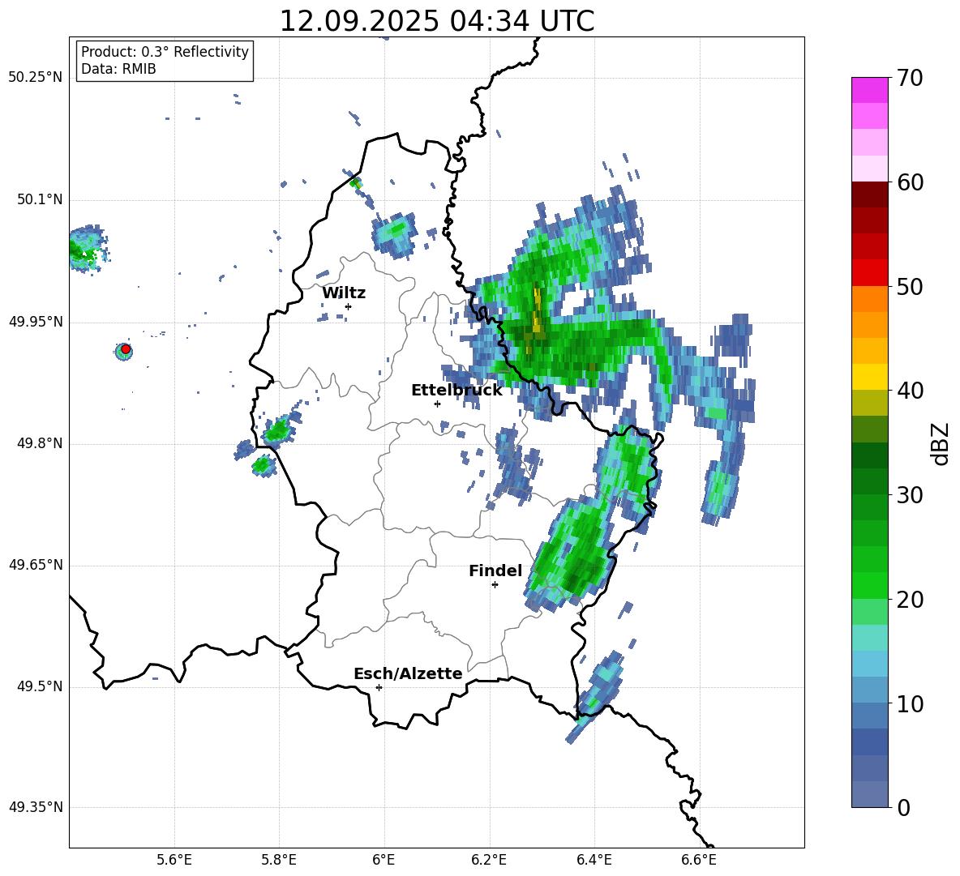Click the 6.2°E longitude label
Screen dimensions: 960x876
489,860
